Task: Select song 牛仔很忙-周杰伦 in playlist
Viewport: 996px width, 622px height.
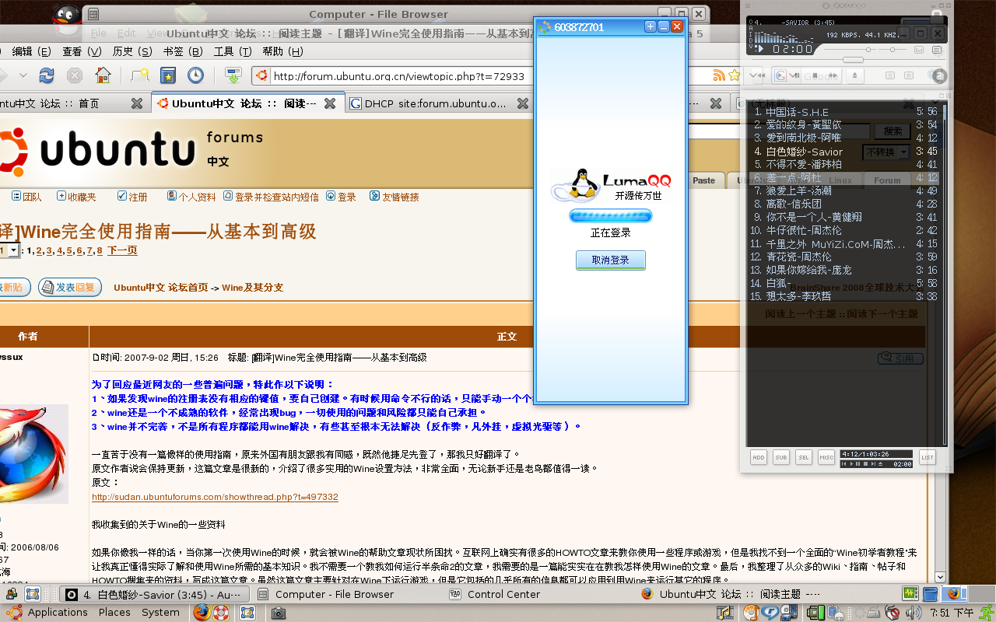Action: [x=846, y=230]
